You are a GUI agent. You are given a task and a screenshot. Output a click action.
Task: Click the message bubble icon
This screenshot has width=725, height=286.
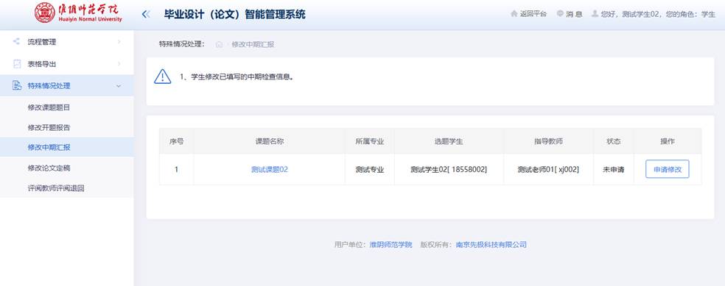click(x=560, y=14)
